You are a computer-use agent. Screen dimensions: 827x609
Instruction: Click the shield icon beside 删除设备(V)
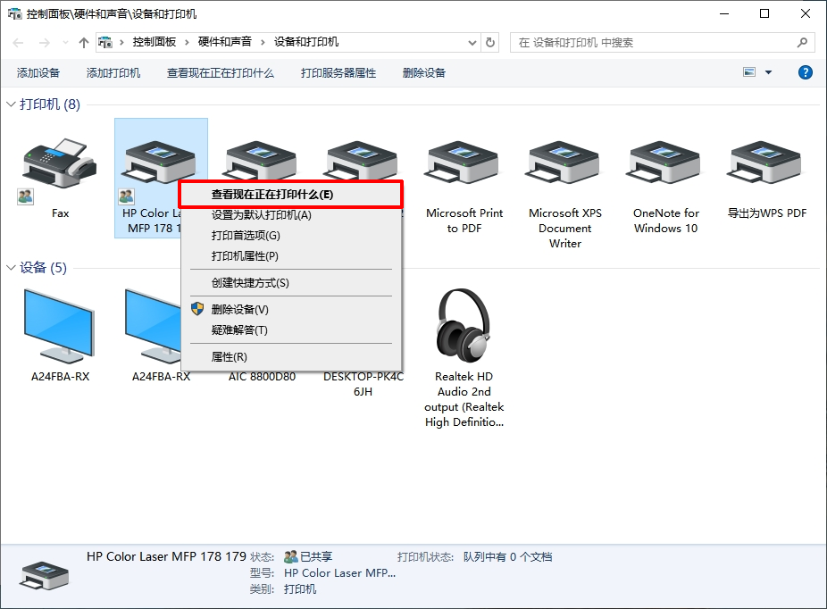coord(197,308)
